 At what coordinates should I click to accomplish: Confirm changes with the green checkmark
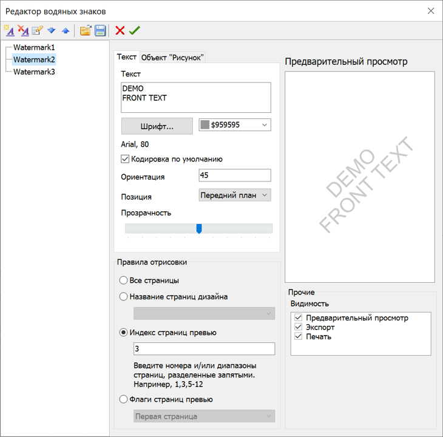[135, 30]
